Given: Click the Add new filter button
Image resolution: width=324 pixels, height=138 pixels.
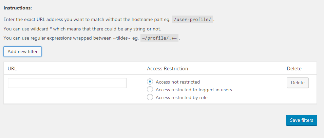Looking at the screenshot, I should point(22,51).
